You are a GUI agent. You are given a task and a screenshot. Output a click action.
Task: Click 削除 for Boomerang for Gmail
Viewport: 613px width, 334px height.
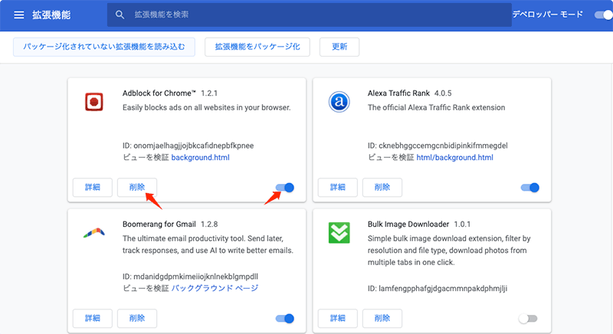137,319
